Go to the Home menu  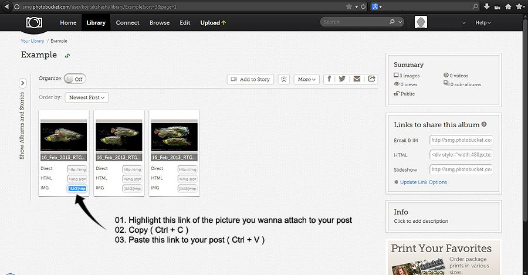click(x=68, y=22)
